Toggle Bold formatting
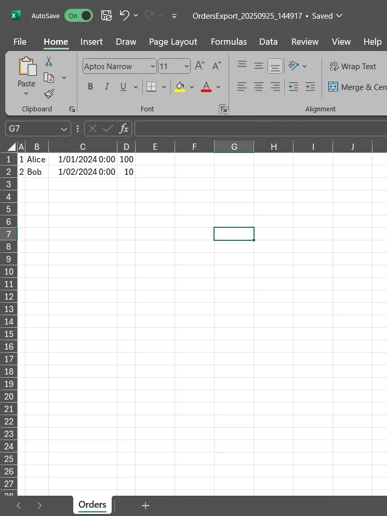This screenshot has height=516, width=387. tap(90, 87)
